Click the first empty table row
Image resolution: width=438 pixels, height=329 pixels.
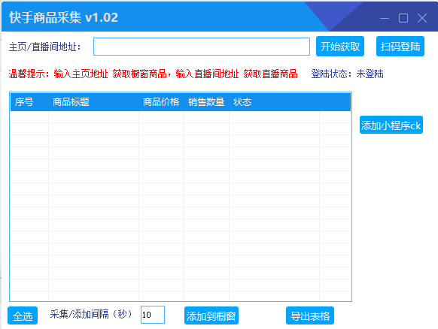(181, 117)
